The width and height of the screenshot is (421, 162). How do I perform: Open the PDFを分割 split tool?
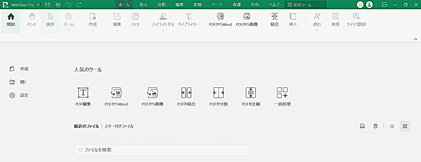[x=219, y=97]
